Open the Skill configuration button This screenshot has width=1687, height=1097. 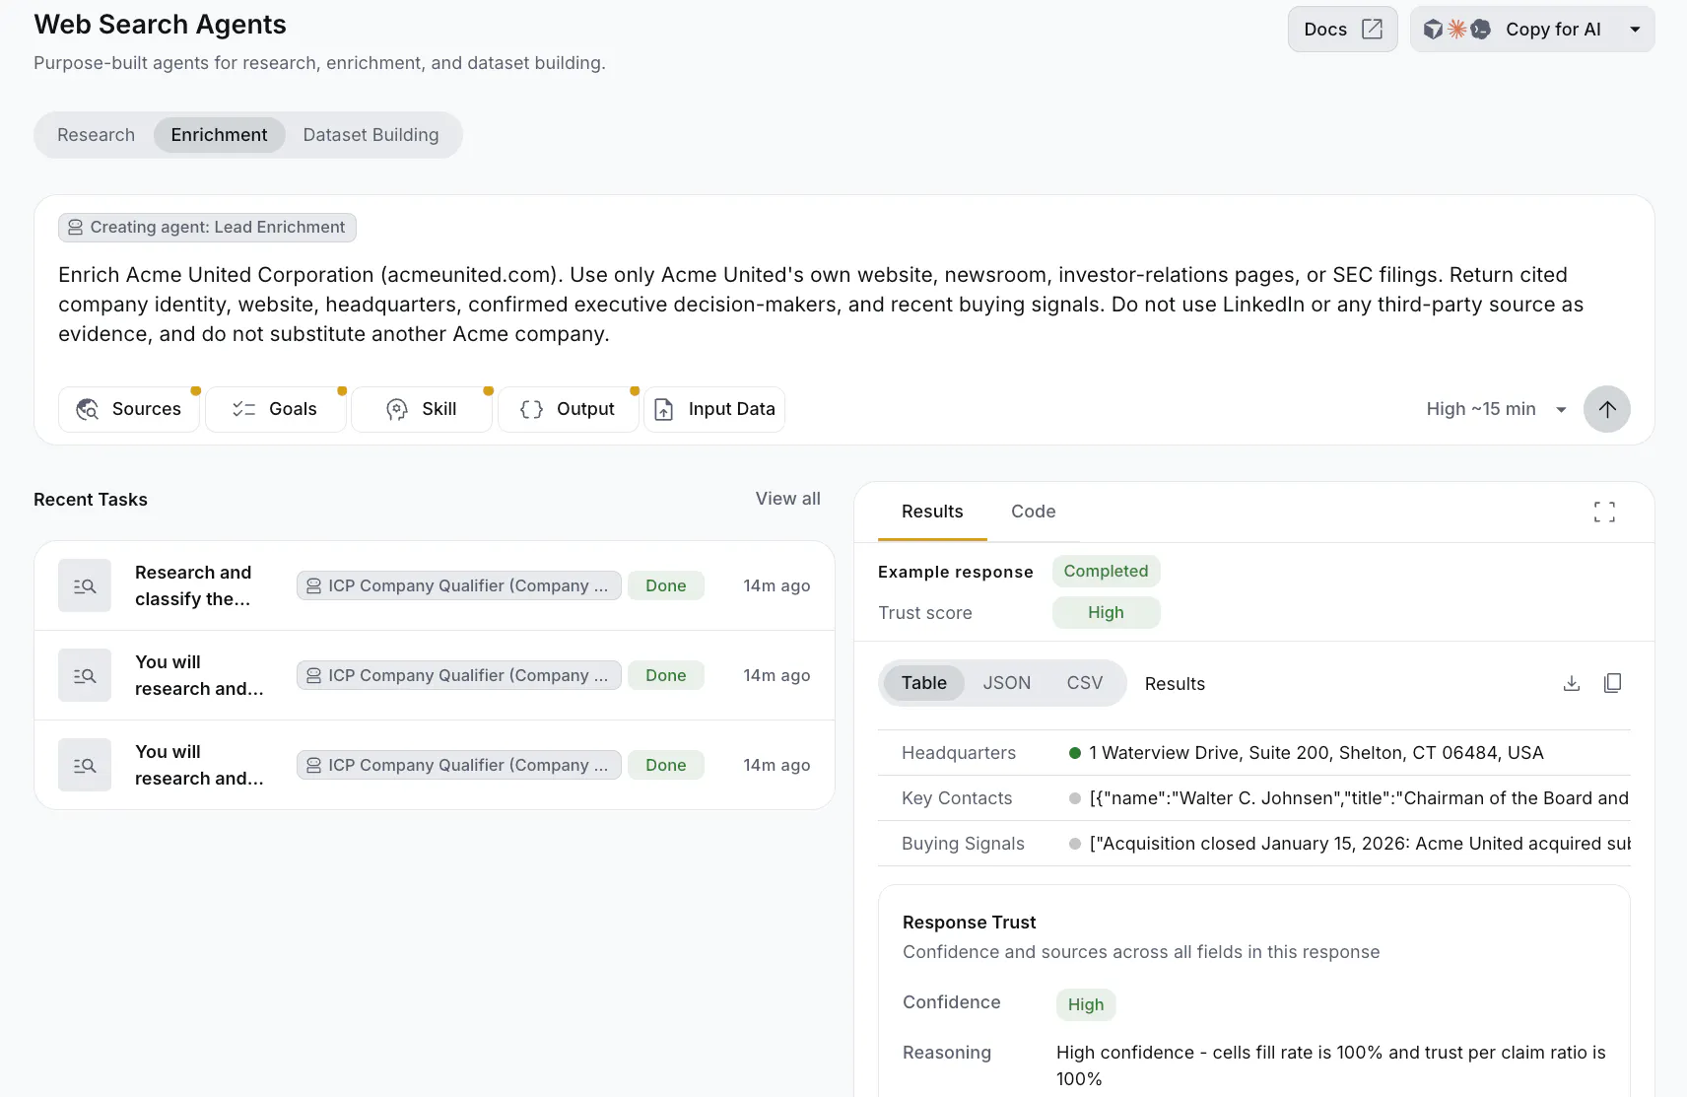click(422, 409)
